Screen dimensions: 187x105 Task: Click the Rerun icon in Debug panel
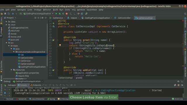5,85
